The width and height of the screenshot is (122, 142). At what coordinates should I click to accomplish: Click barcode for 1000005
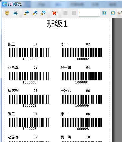pyautogui.click(x=29, y=99)
